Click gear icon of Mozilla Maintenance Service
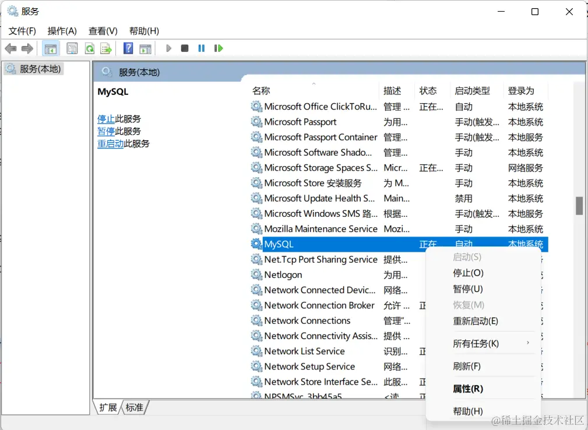The width and height of the screenshot is (588, 430). [x=256, y=228]
